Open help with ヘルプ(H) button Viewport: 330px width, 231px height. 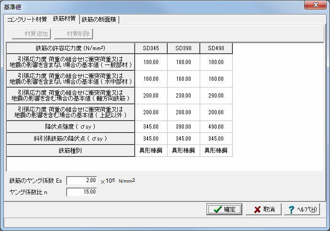[x=302, y=209]
